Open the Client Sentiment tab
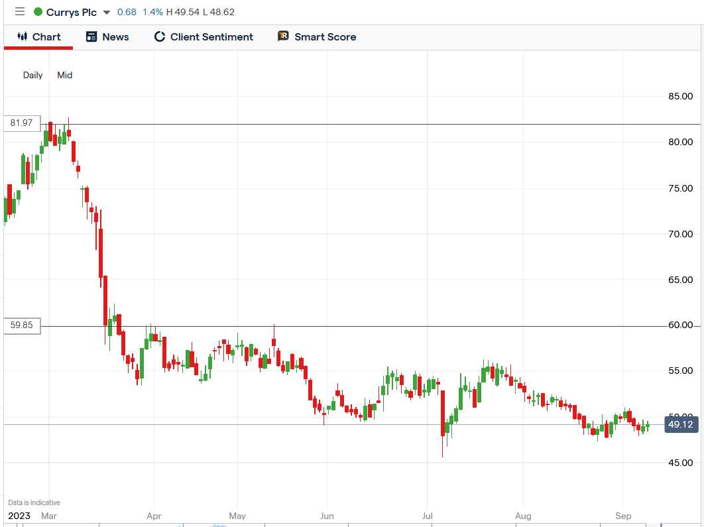704x527 pixels. [x=204, y=37]
